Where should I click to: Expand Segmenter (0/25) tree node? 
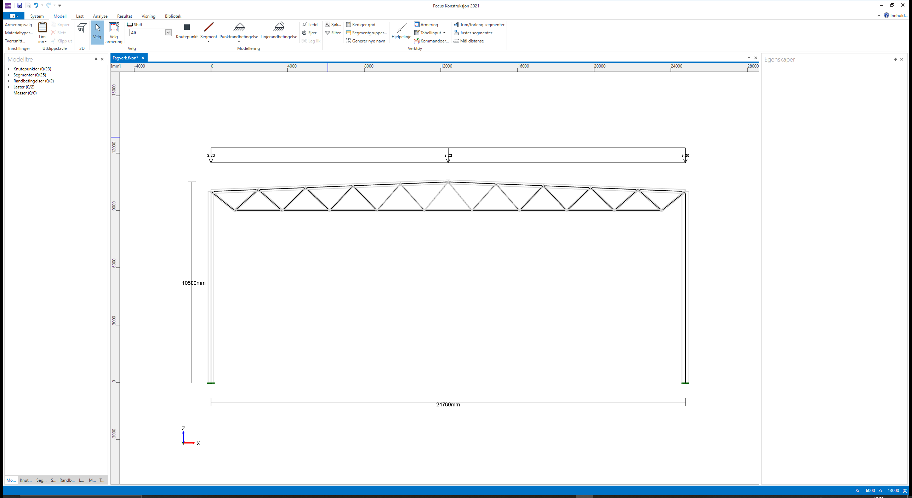(x=8, y=75)
